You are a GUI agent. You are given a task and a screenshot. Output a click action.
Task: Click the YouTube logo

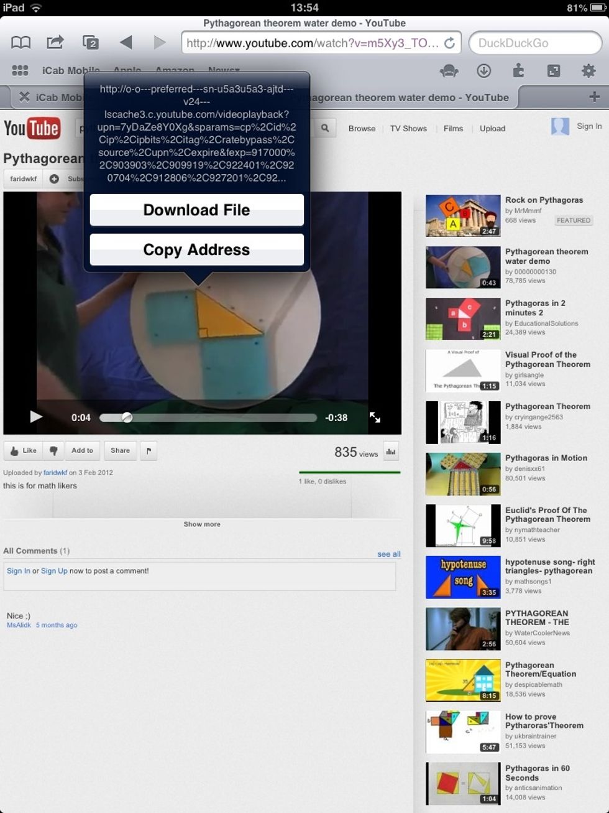click(x=32, y=128)
